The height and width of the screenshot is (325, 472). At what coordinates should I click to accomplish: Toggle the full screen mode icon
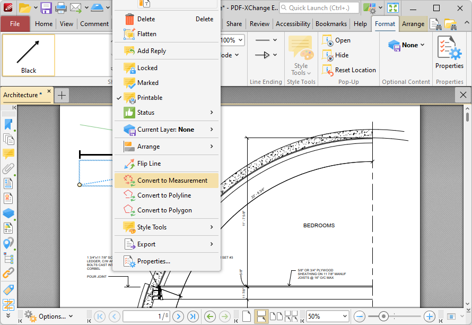[393, 8]
